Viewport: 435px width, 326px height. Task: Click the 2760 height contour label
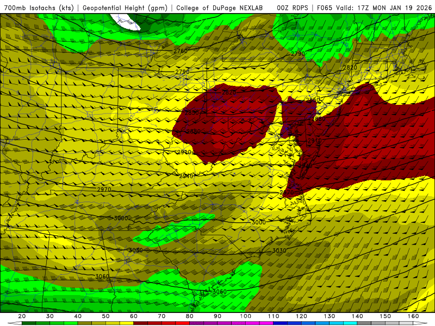click(x=181, y=51)
